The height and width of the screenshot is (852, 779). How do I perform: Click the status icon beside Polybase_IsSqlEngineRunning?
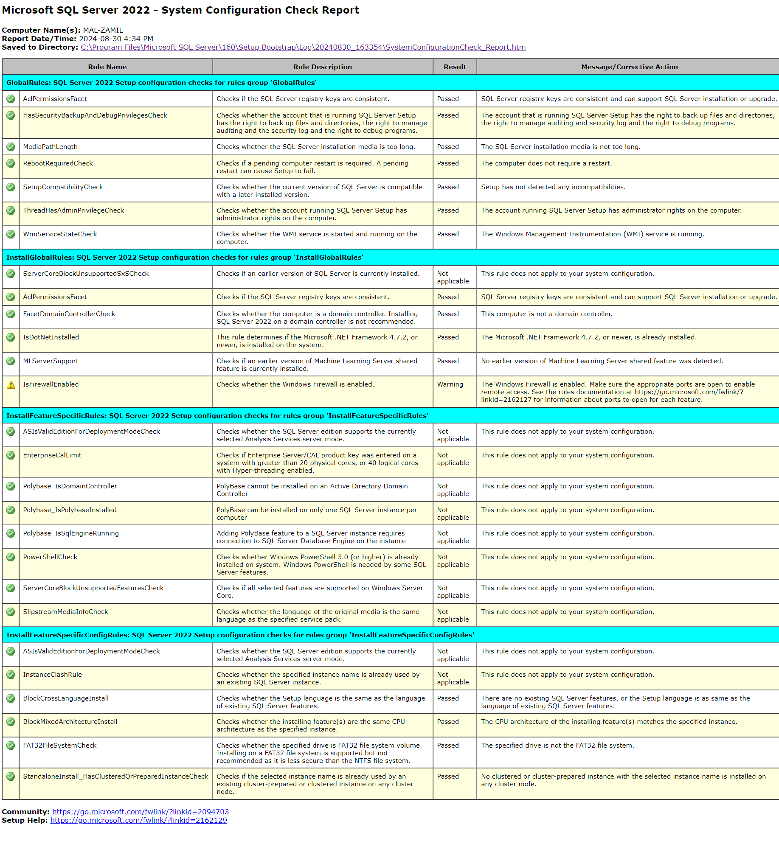click(11, 533)
